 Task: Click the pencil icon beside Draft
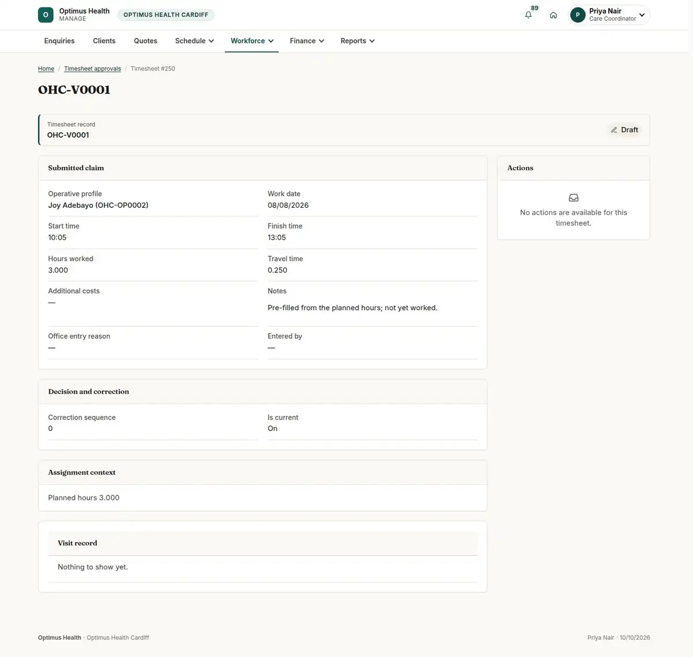click(x=614, y=130)
